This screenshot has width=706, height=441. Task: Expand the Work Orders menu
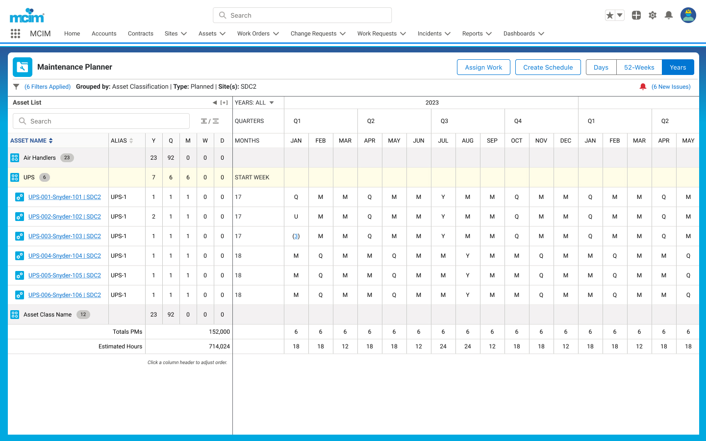coord(258,33)
